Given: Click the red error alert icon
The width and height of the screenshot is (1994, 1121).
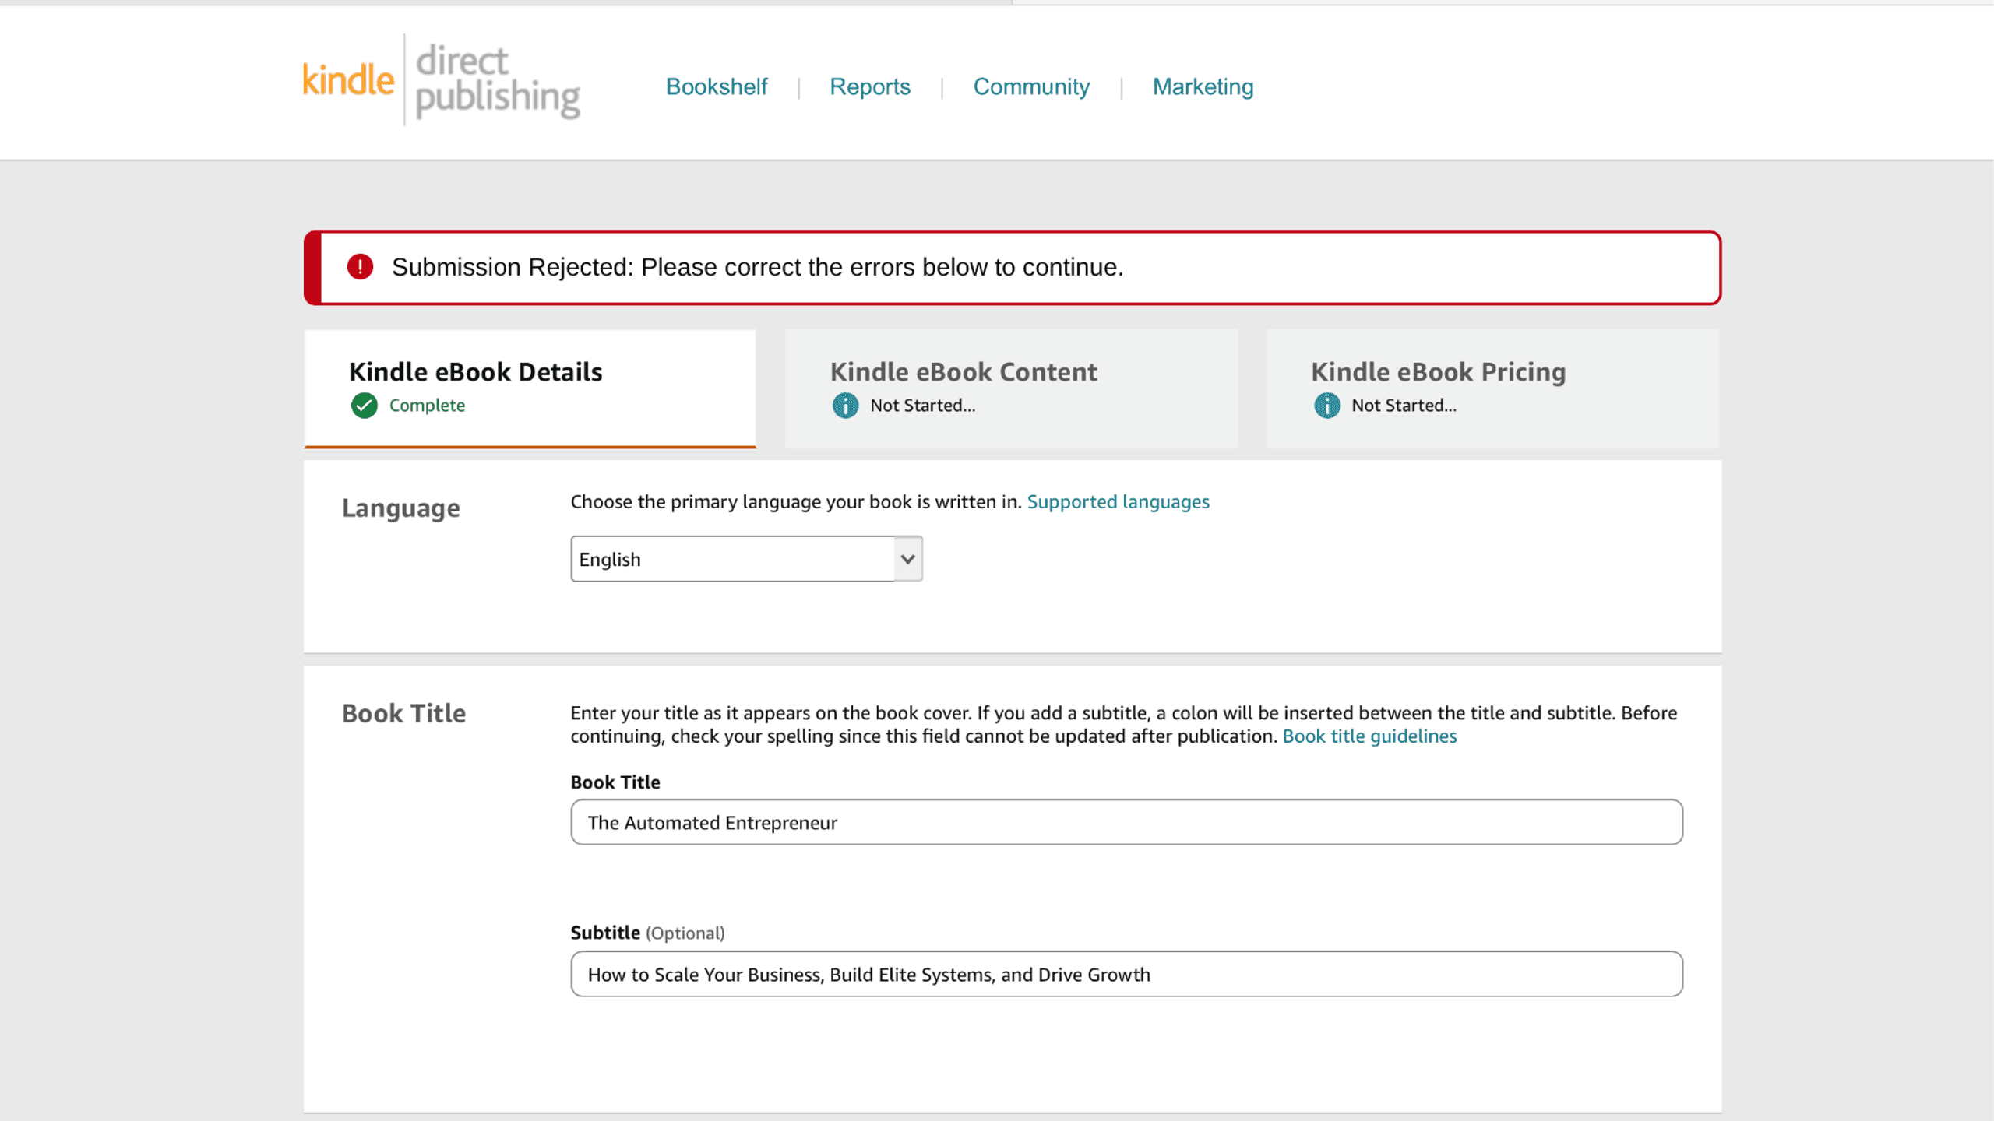Looking at the screenshot, I should (x=360, y=267).
